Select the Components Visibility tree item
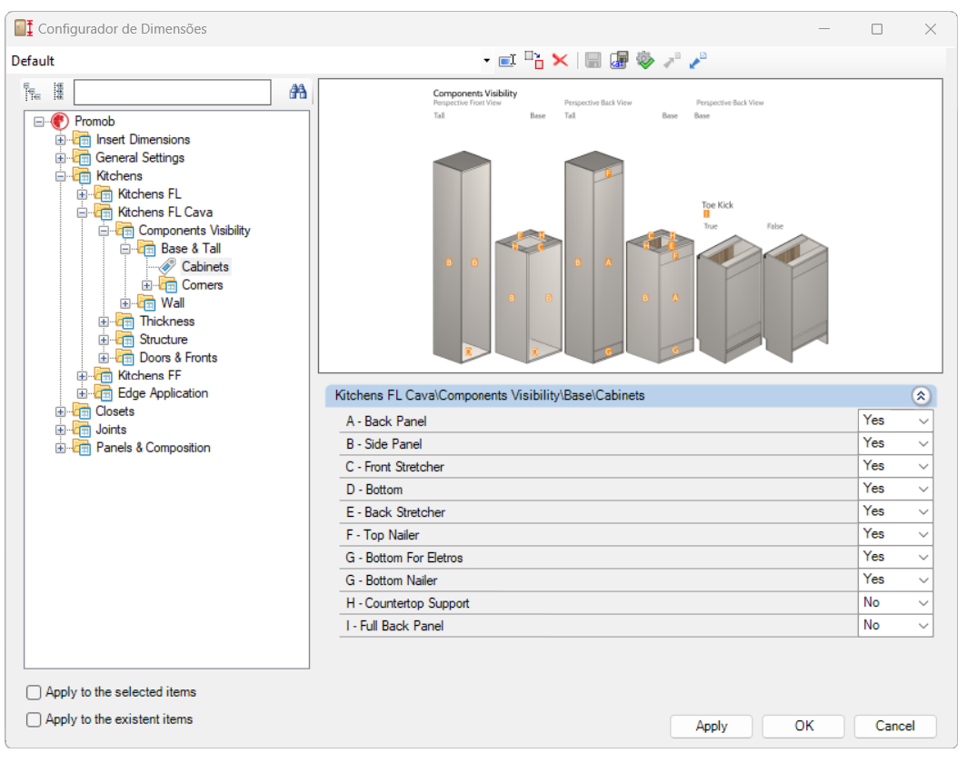 coord(194,231)
